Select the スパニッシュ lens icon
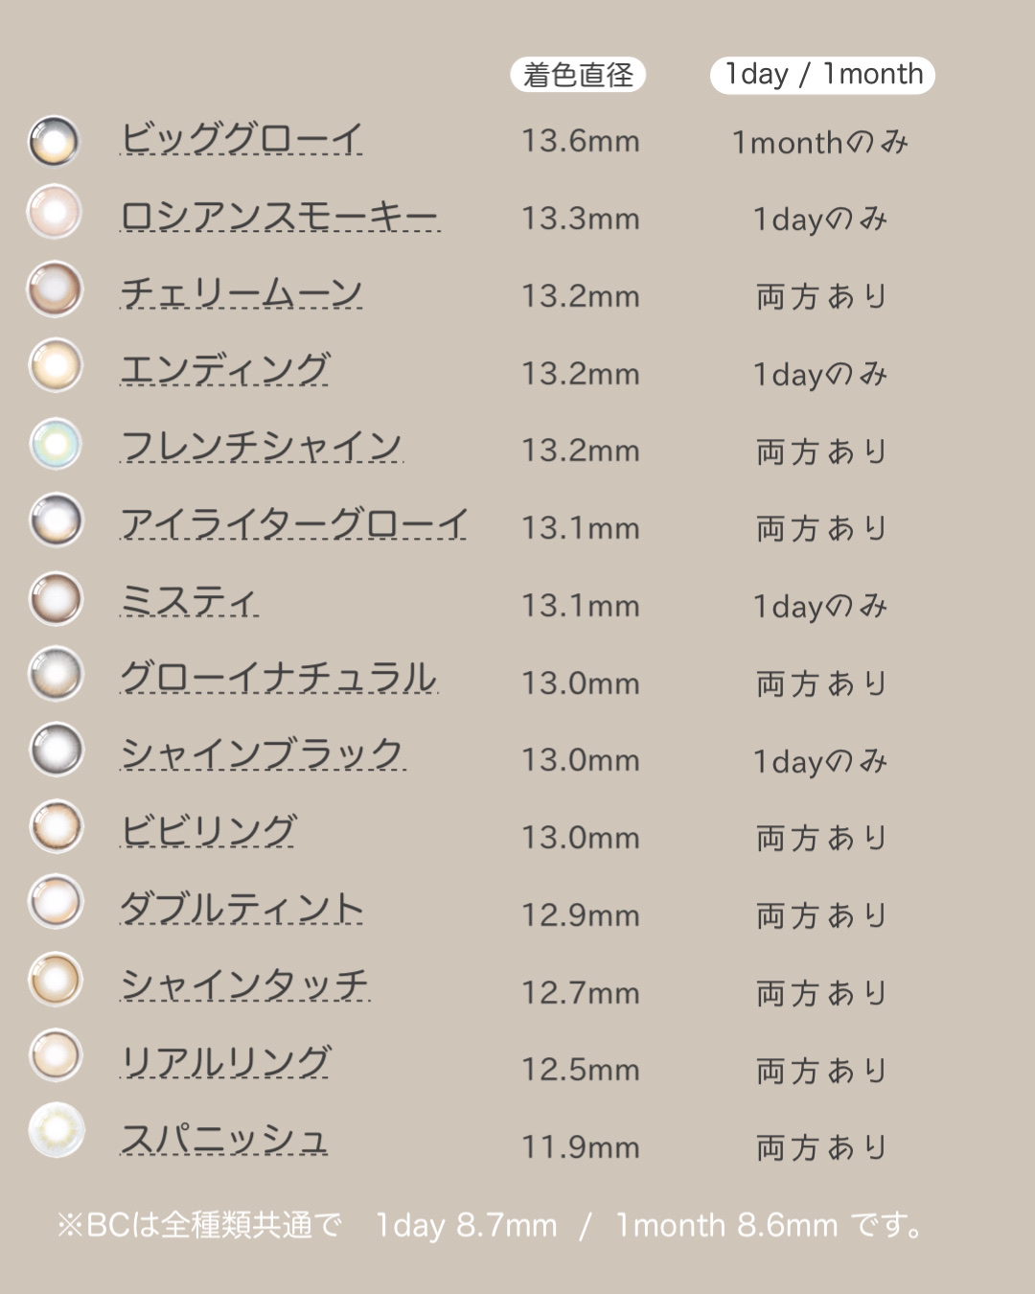Image resolution: width=1035 pixels, height=1294 pixels. pyautogui.click(x=57, y=1130)
